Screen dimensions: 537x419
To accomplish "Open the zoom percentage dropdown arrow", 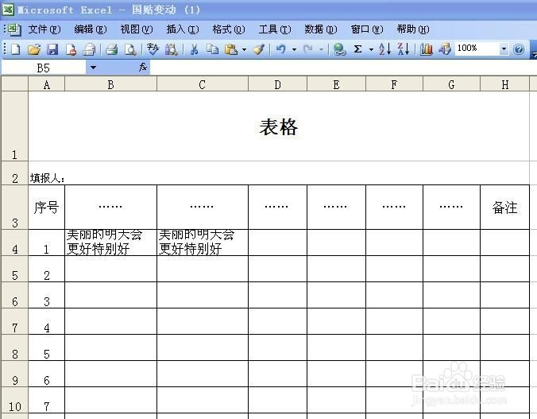I will (504, 49).
